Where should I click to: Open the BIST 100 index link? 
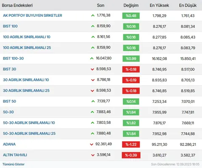10,26
